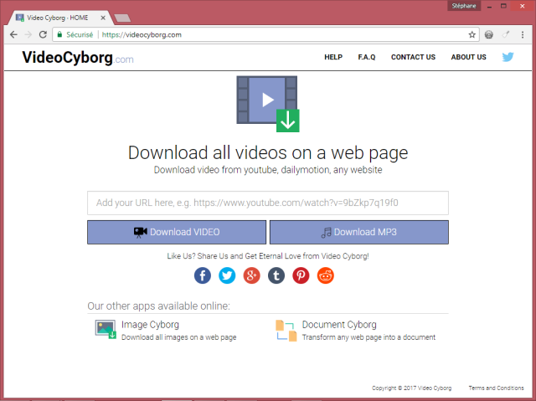Click the green secure padlock icon
Screen dimensions: 536x401
tap(59, 34)
